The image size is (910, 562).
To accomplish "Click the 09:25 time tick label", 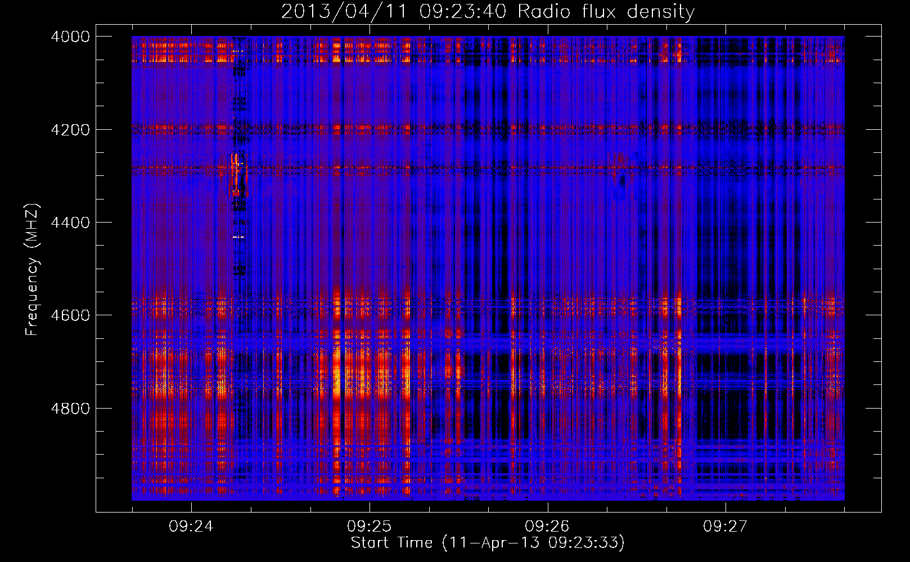I will click(369, 527).
